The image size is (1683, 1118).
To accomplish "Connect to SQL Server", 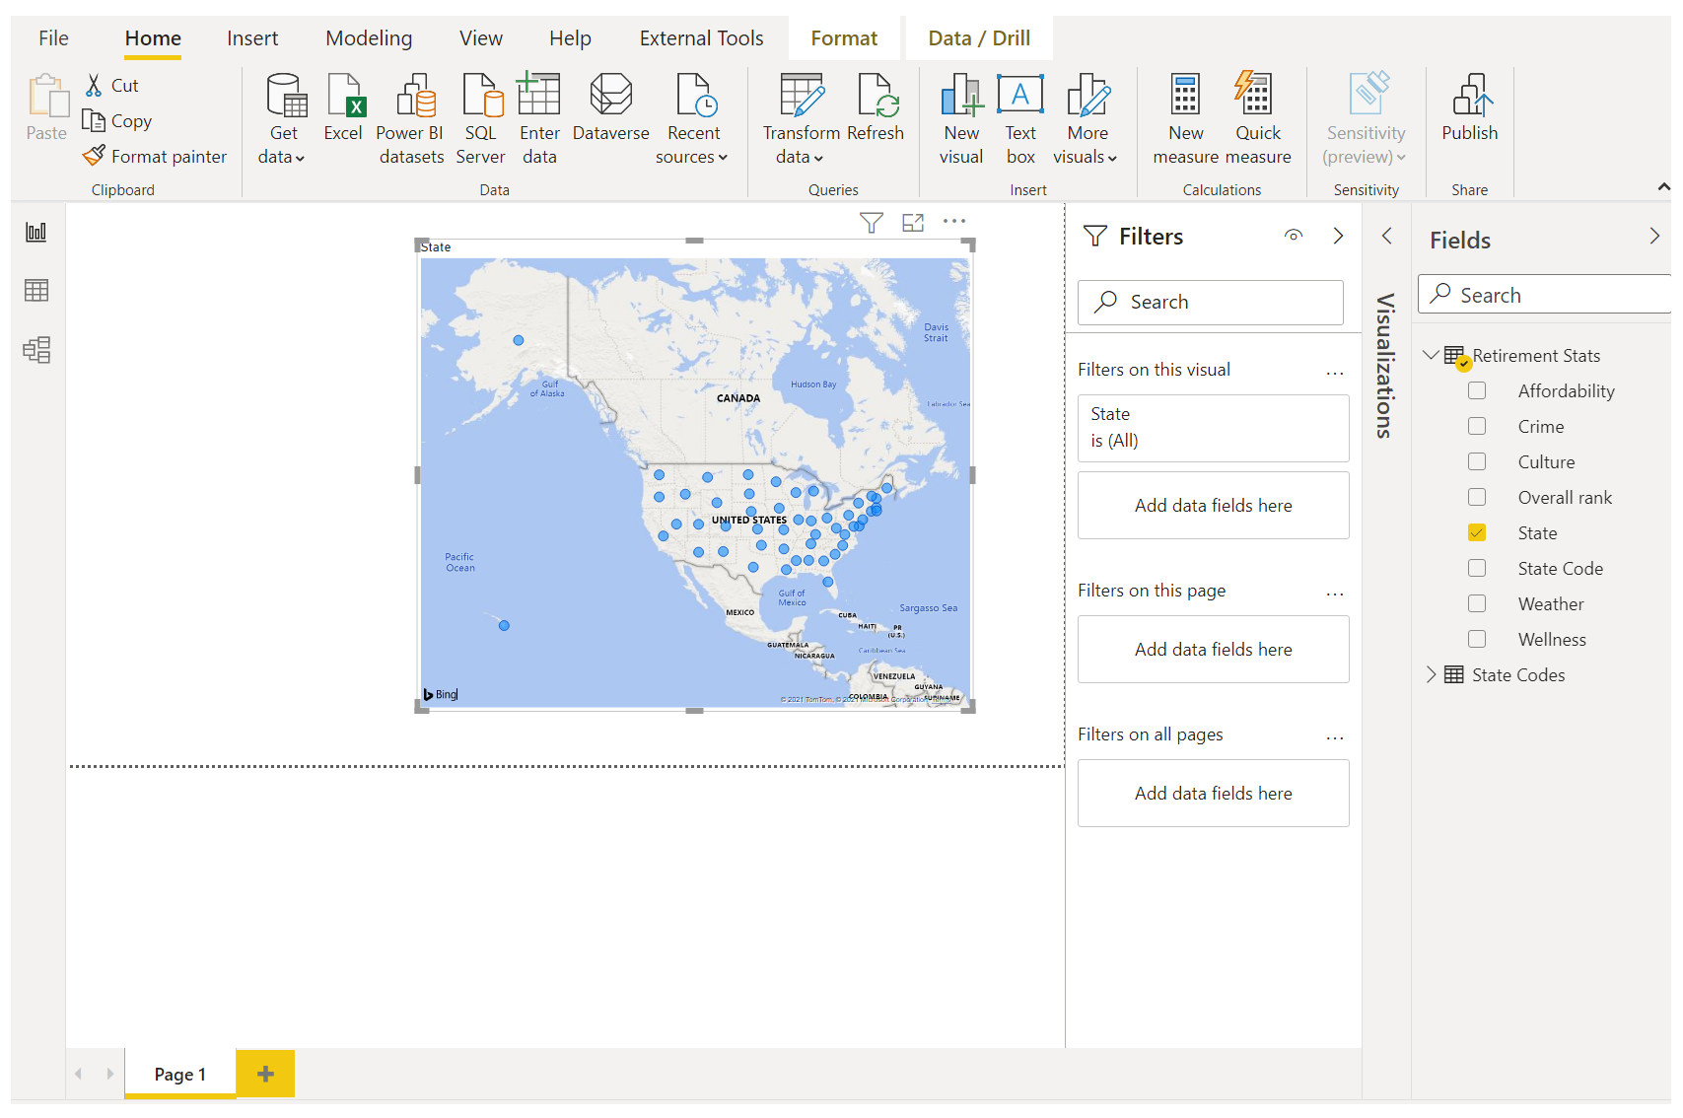I will pos(480,119).
